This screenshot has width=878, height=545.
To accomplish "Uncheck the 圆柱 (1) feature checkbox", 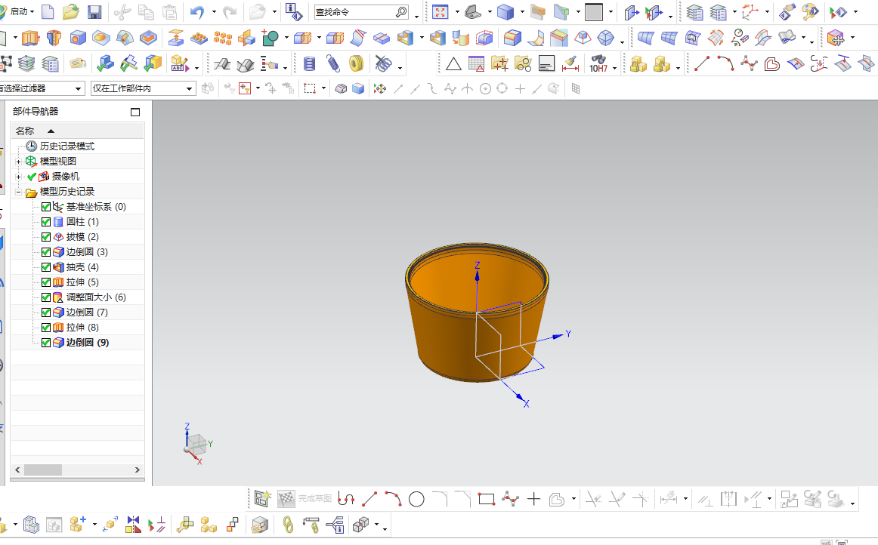I will (46, 222).
